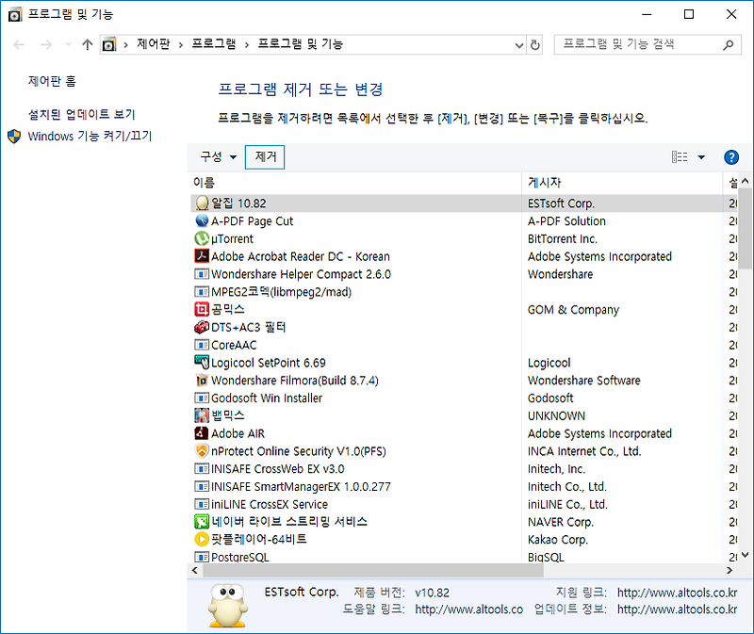This screenshot has width=754, height=634.
Task: Click publisher INCA Internet Co., Ltd.
Action: (x=584, y=451)
